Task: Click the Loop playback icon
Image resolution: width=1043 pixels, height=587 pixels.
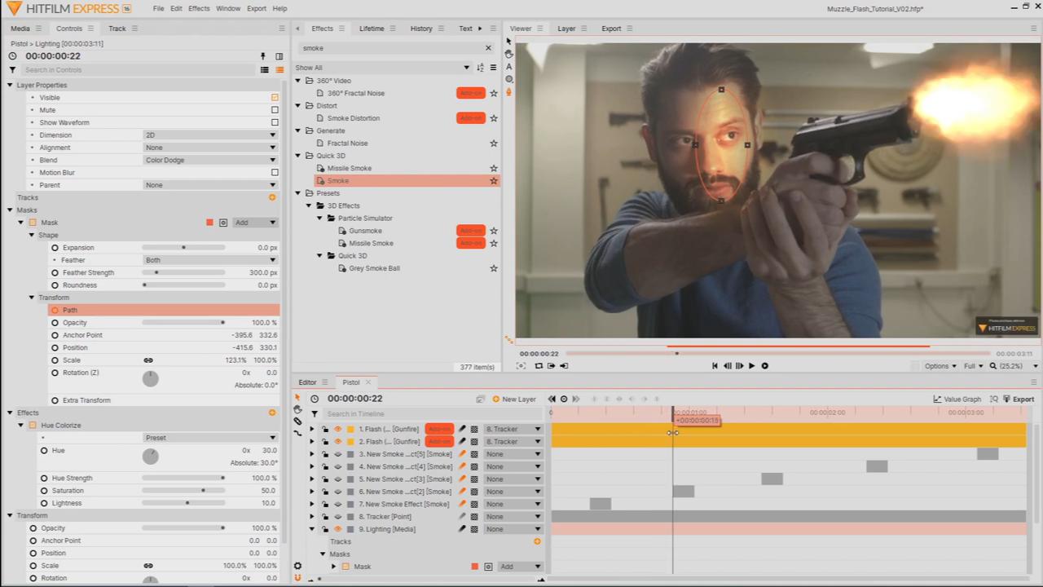Action: coord(539,366)
